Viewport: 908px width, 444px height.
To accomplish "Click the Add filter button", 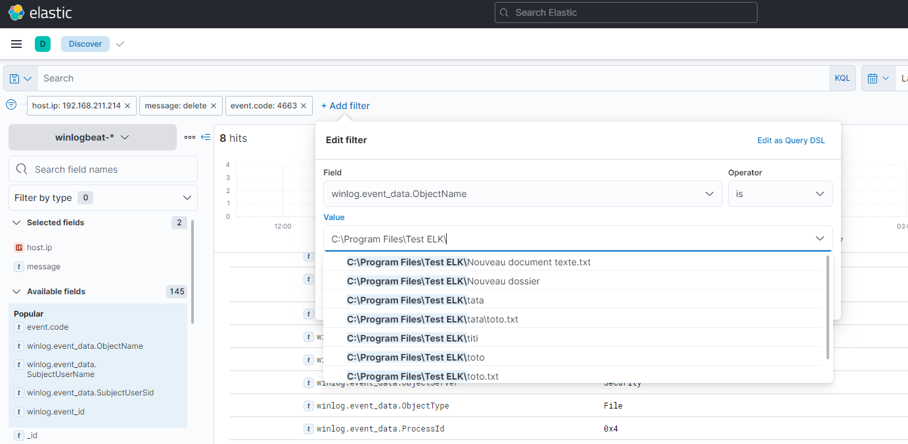I will tap(346, 106).
